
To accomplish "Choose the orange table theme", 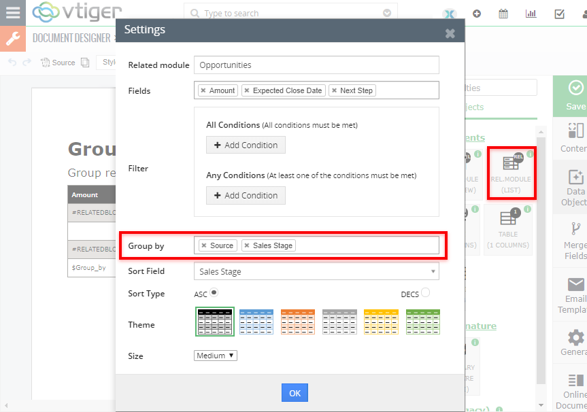I will (x=298, y=322).
